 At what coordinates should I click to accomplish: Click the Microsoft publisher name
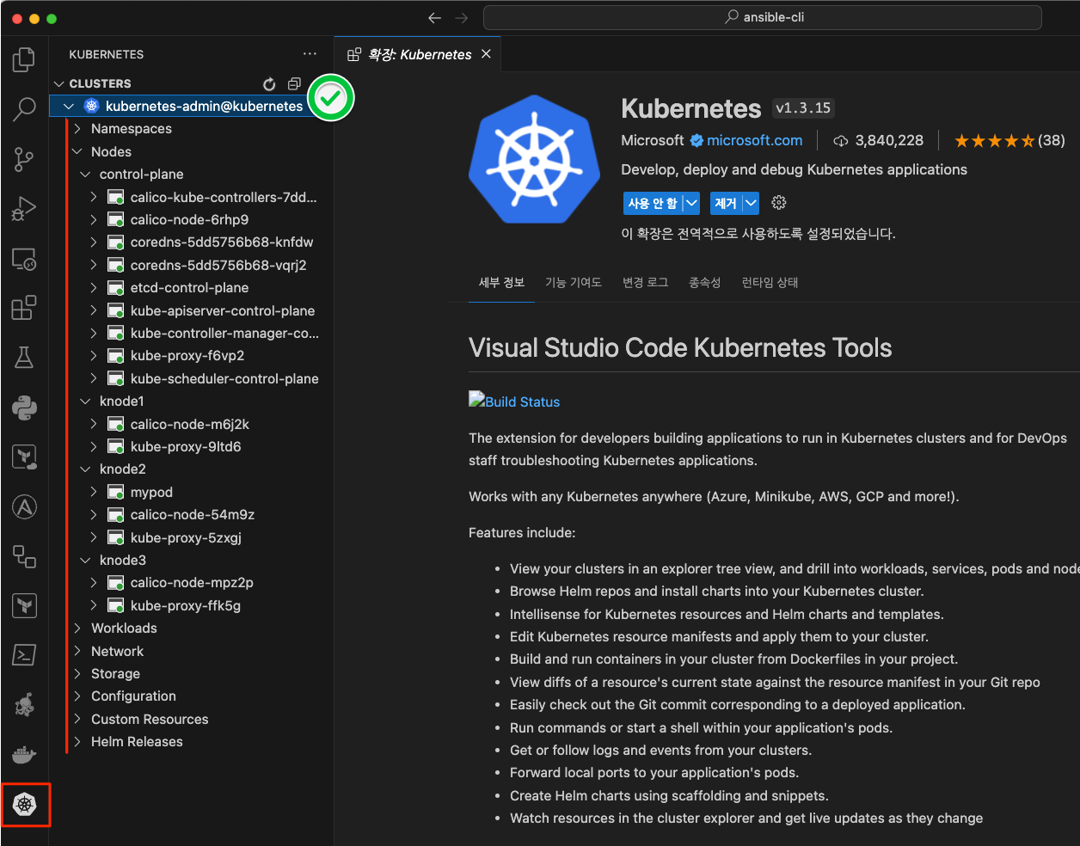(x=653, y=140)
